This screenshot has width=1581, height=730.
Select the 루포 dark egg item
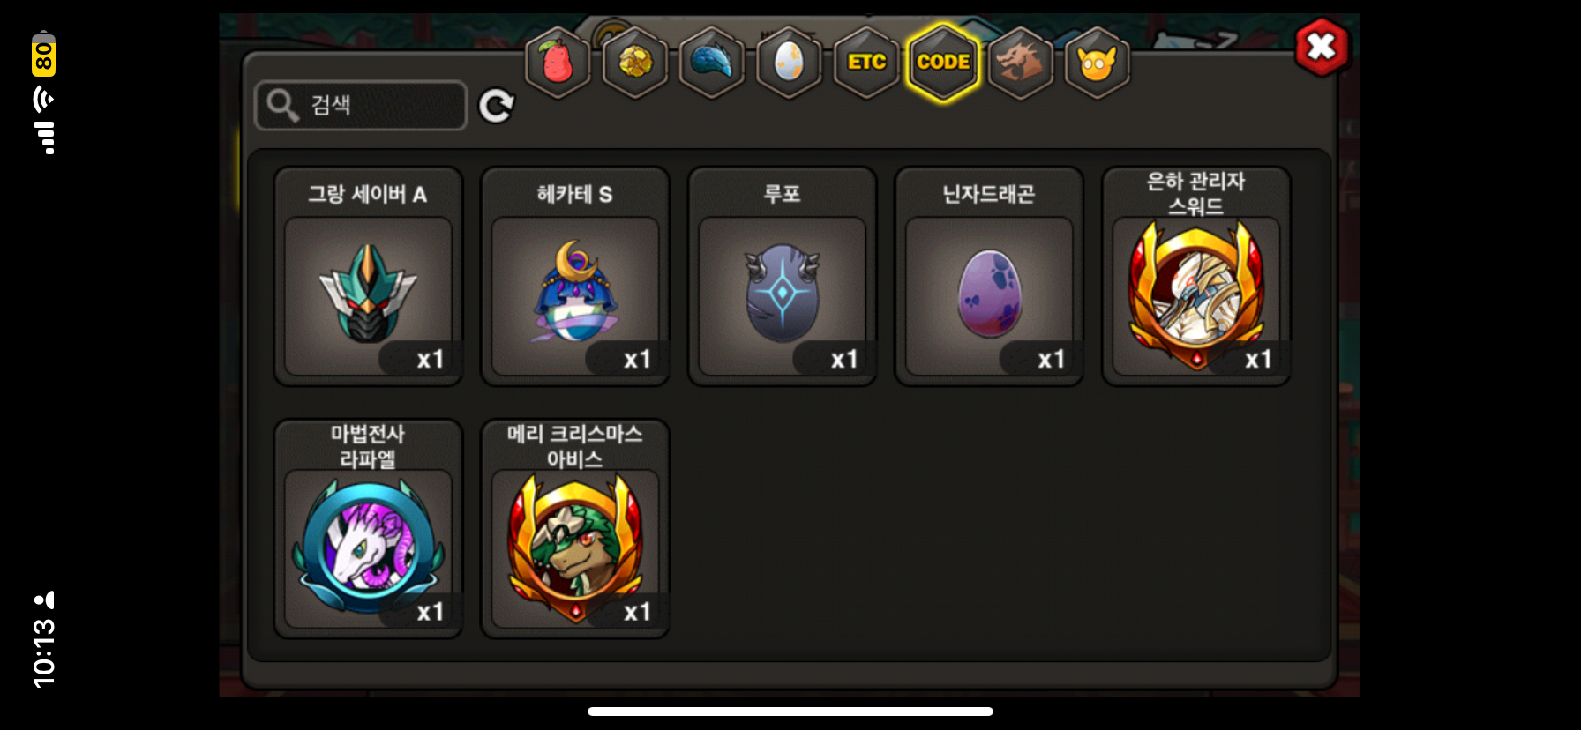pyautogui.click(x=783, y=277)
